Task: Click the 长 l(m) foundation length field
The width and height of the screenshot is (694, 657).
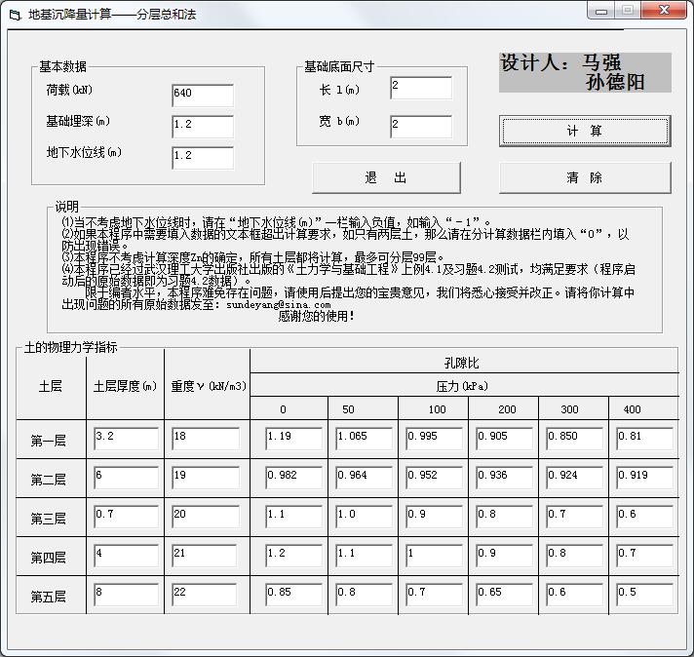Action: coord(421,88)
